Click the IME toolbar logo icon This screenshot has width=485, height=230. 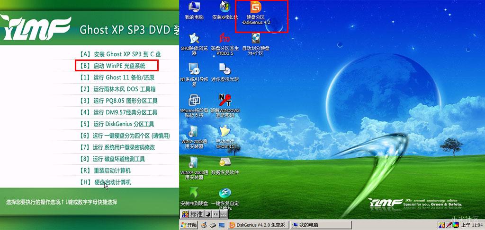[185, 214]
